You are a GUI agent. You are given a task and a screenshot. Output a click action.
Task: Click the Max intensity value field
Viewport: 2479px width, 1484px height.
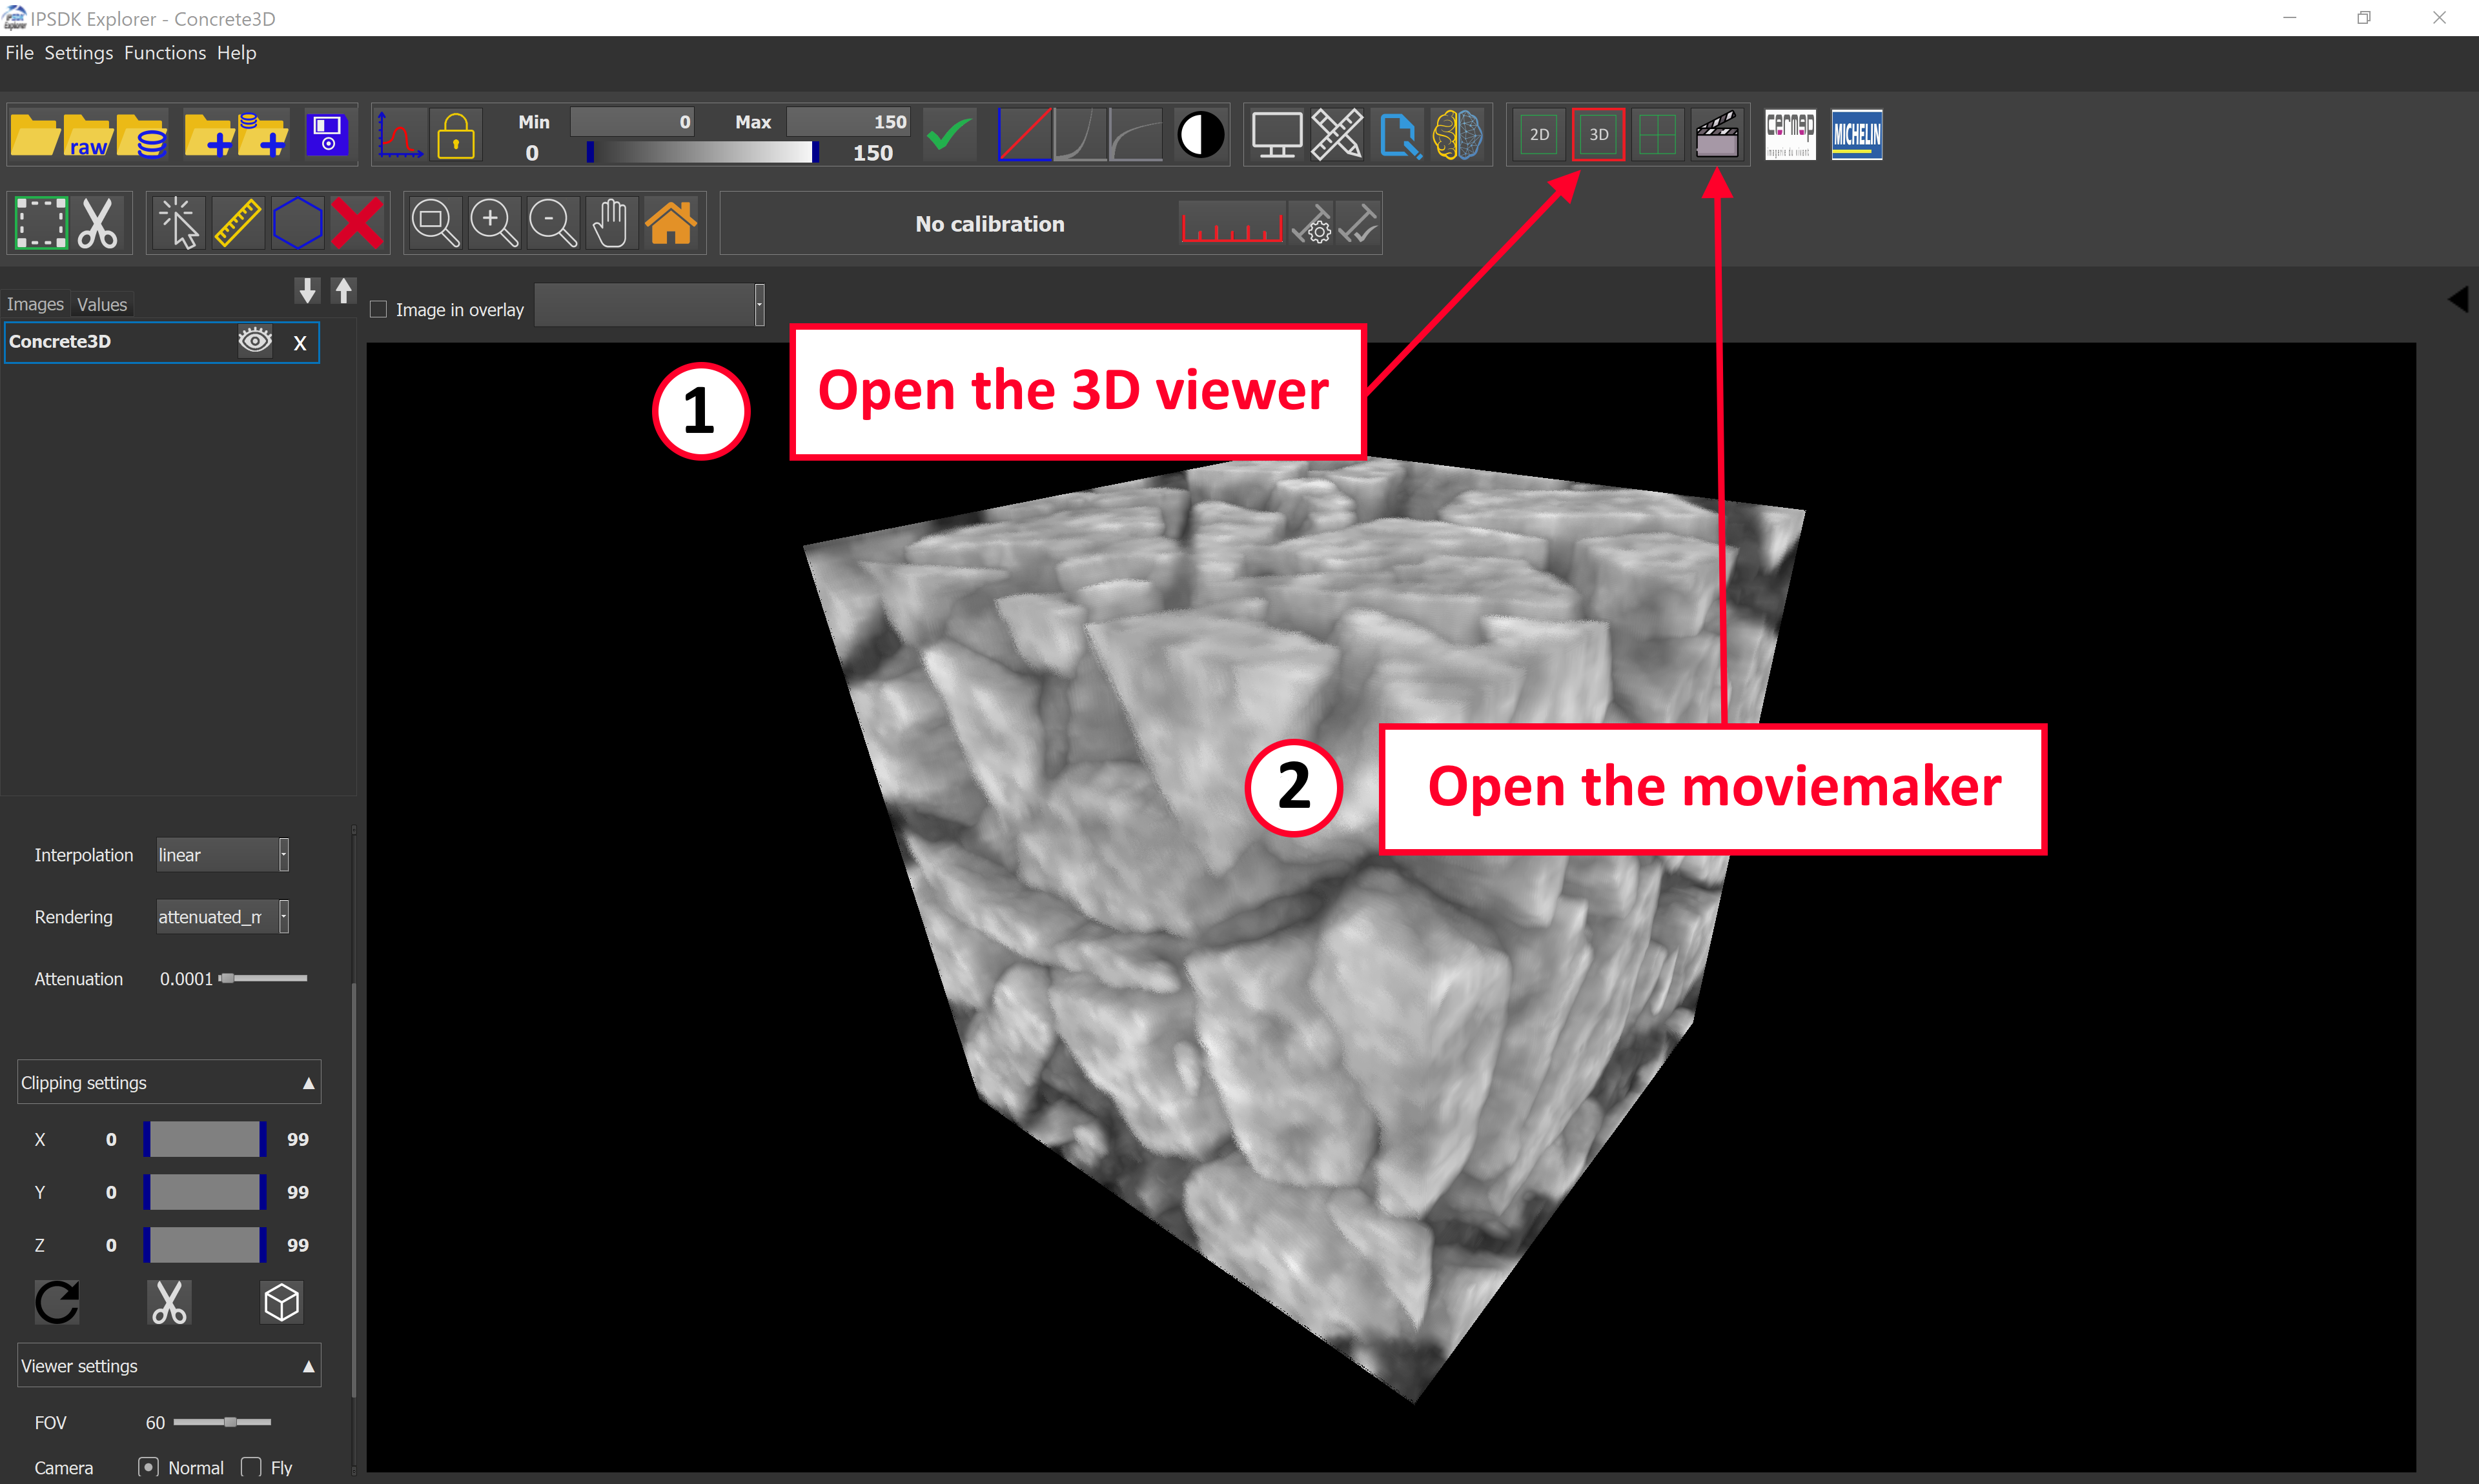click(848, 122)
